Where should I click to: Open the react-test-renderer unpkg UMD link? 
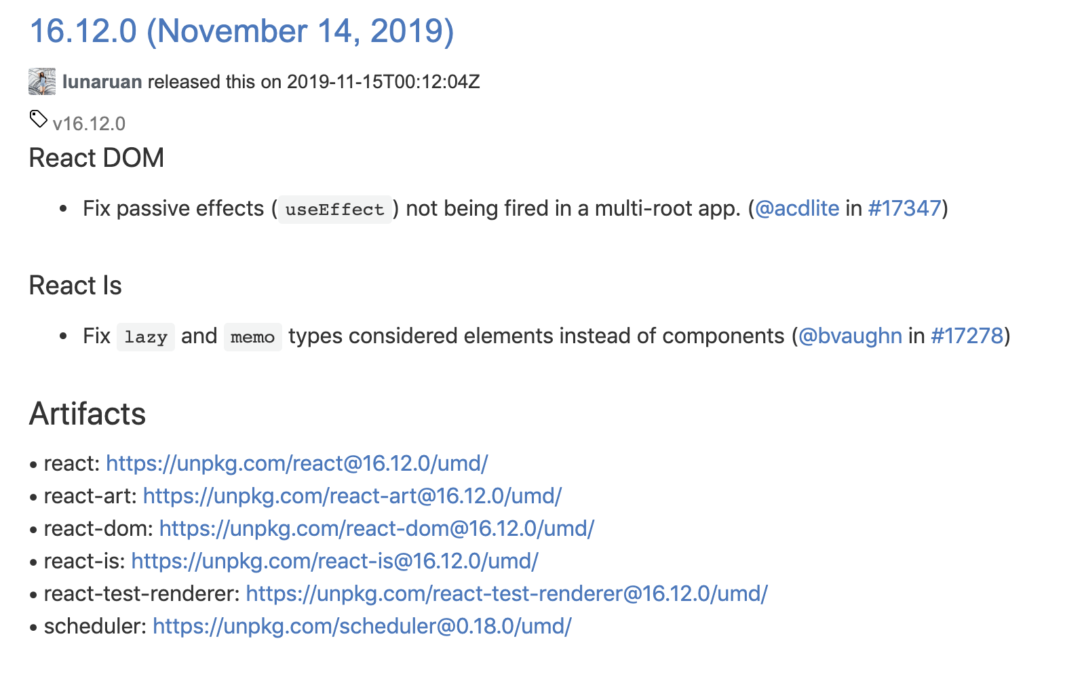point(507,594)
